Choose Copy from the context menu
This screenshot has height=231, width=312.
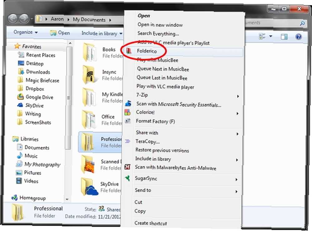(x=140, y=211)
